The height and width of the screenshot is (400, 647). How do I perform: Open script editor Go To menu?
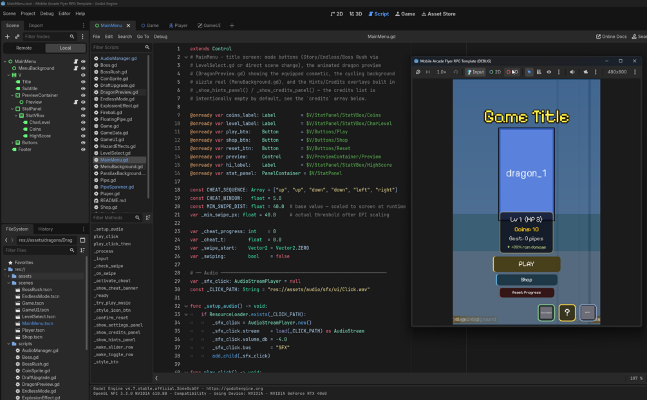[143, 37]
